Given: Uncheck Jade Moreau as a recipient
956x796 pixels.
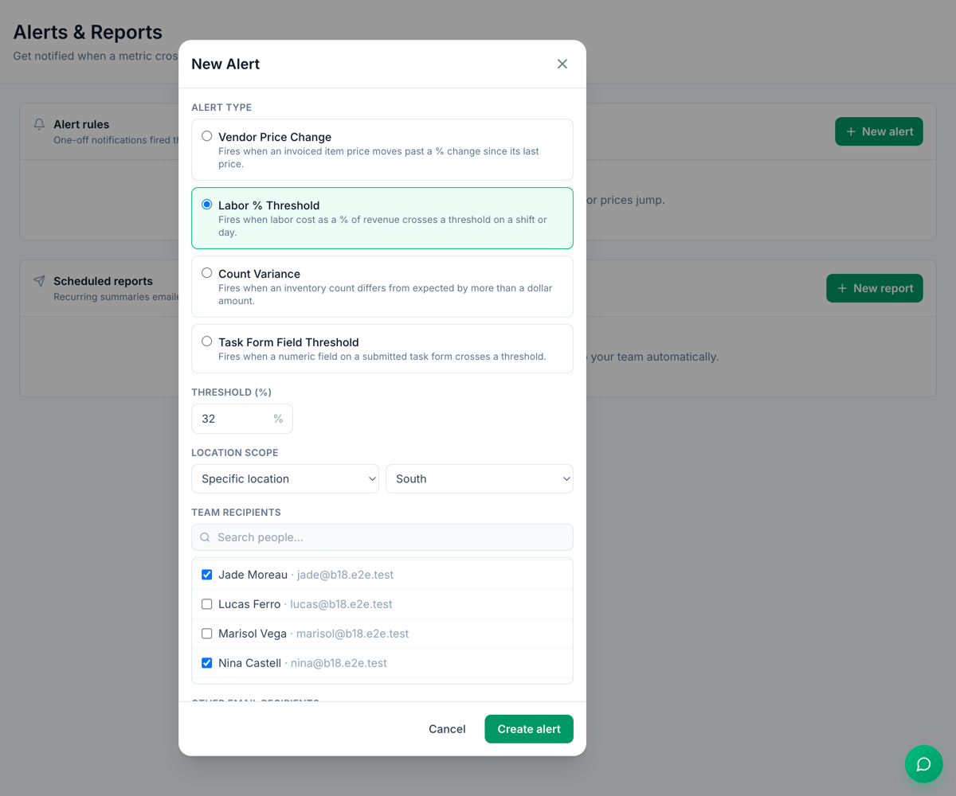Looking at the screenshot, I should tap(207, 575).
